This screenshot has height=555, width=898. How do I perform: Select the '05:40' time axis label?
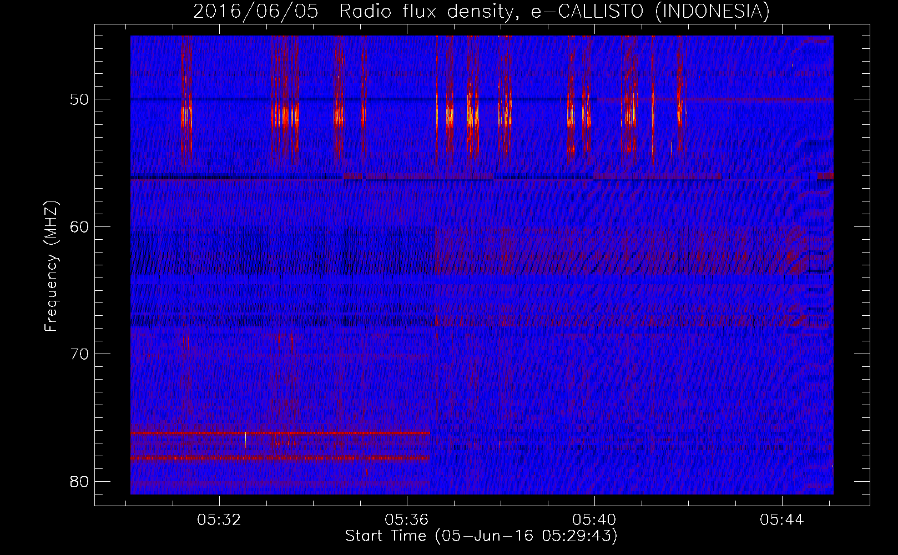tap(594, 520)
